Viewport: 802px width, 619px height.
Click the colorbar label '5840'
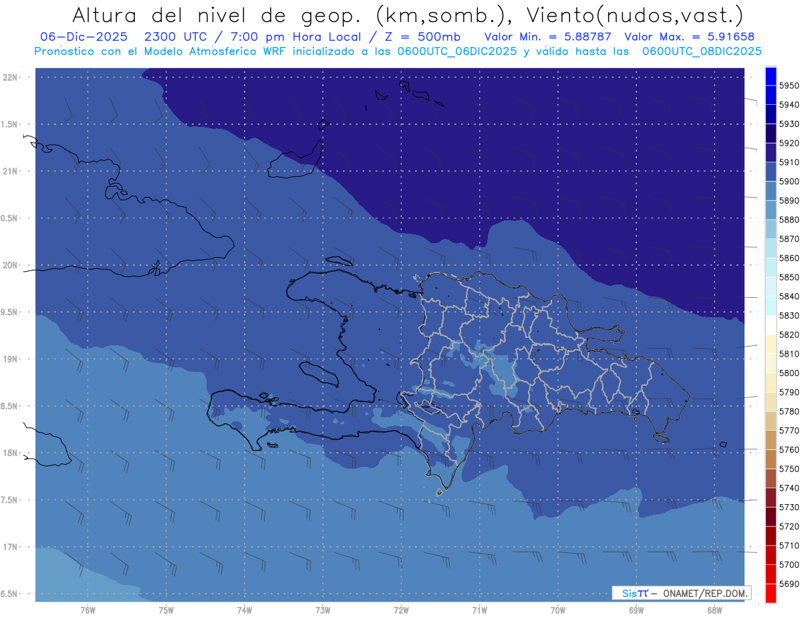coord(789,296)
